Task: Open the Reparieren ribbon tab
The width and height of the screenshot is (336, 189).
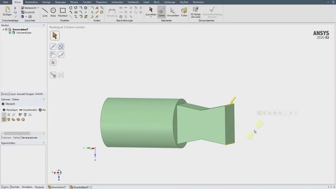Action: point(101,2)
